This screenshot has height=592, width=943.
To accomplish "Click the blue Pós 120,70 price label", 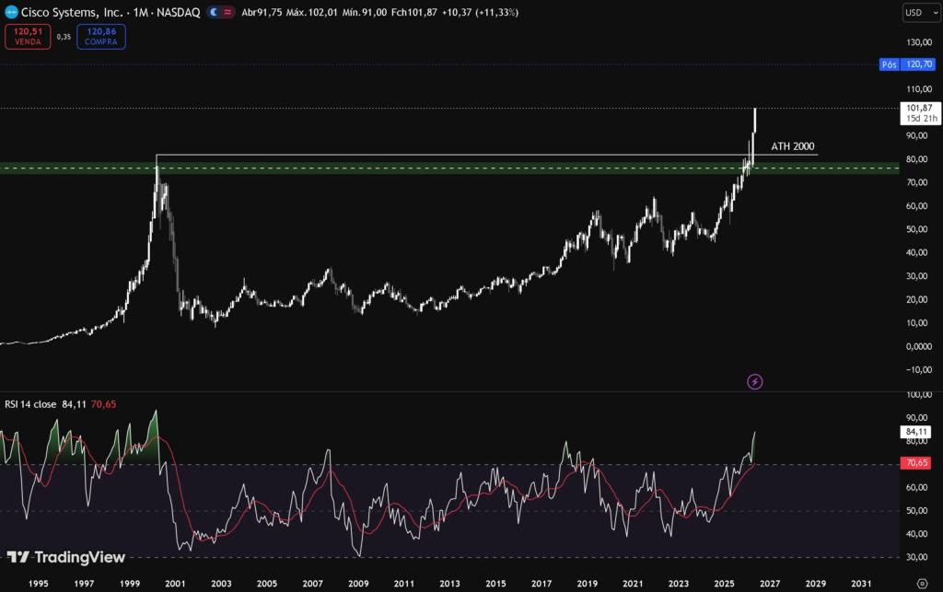I will click(x=907, y=64).
